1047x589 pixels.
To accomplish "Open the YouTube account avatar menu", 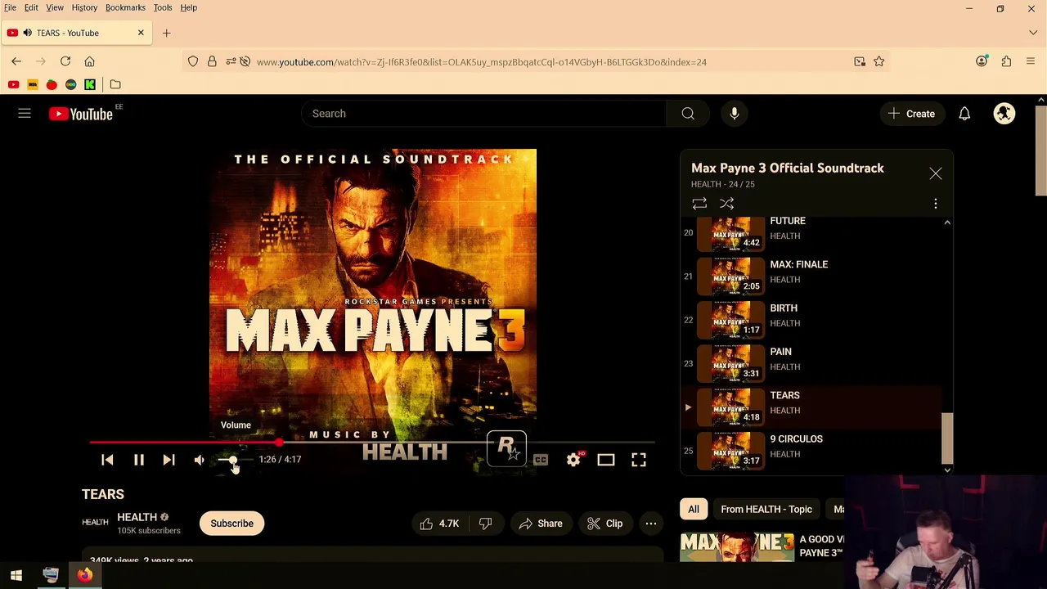I will point(1004,114).
